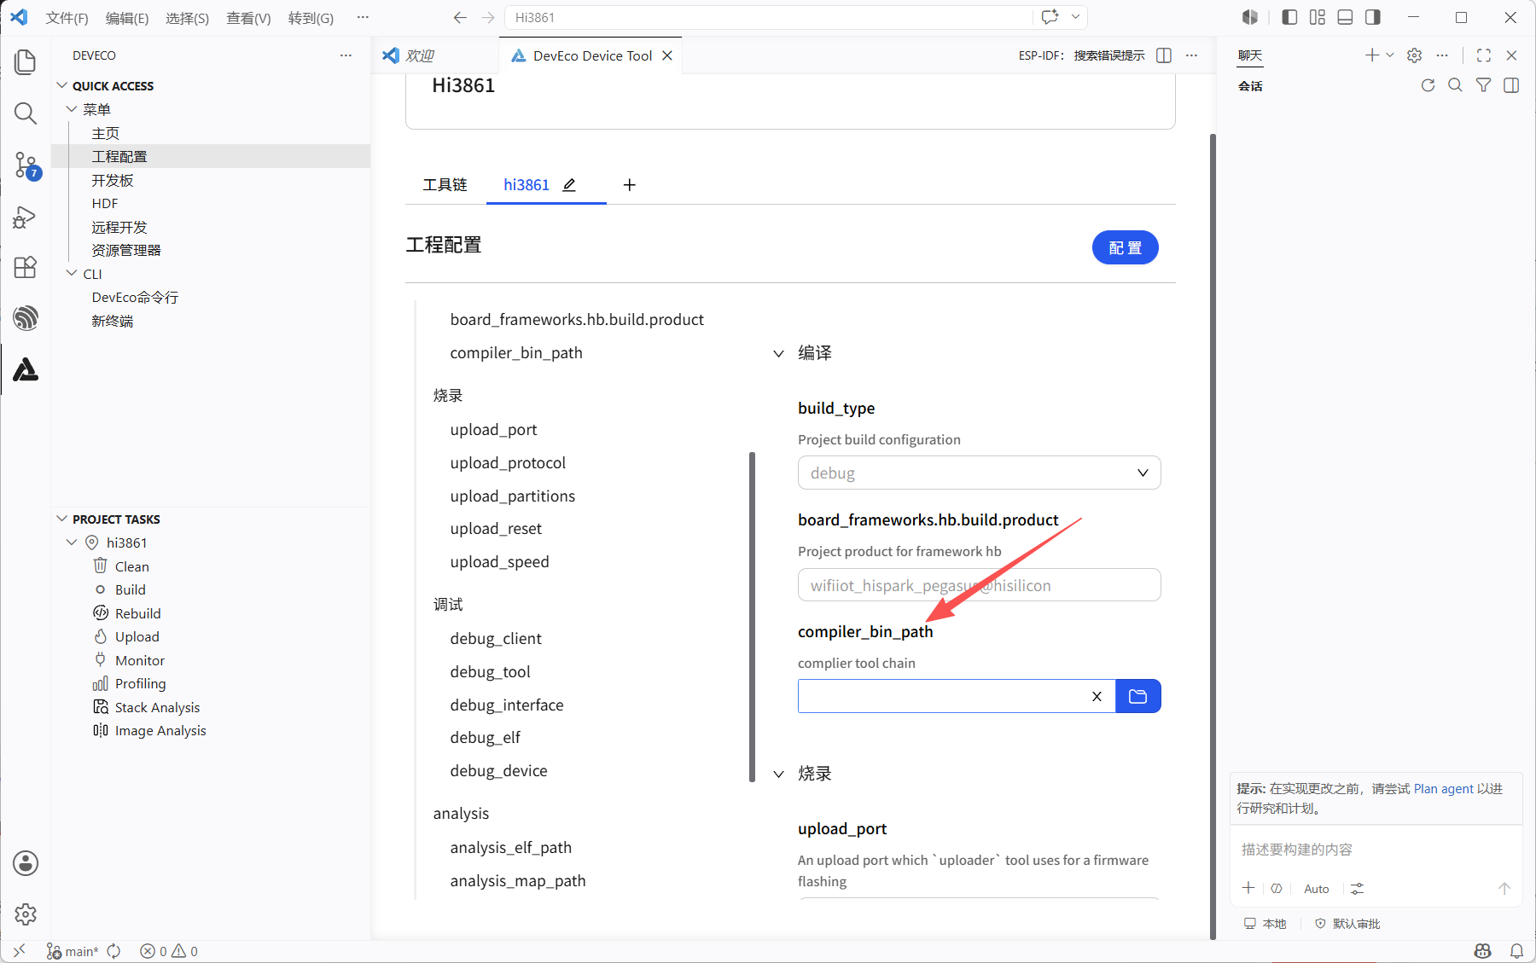This screenshot has width=1536, height=963.
Task: Open the Accounts menu in activity bar
Action: pos(26,863)
